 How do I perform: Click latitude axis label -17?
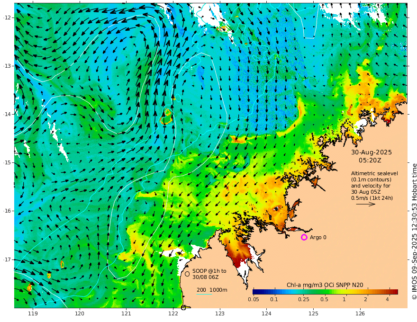click(x=7, y=259)
